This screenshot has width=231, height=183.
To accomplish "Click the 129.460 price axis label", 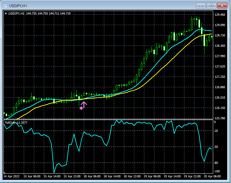I will pyautogui.click(x=220, y=15).
